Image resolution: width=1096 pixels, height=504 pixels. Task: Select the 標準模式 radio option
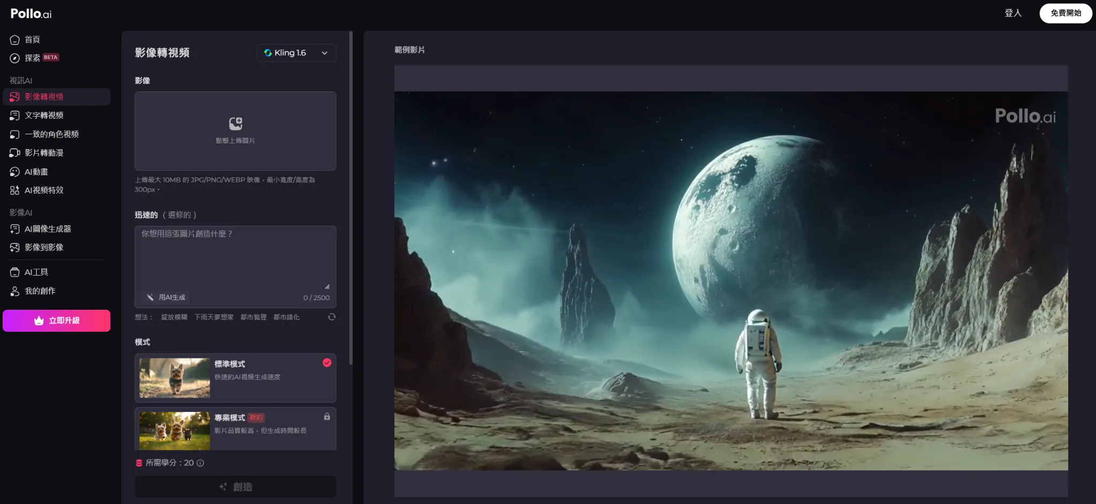327,363
